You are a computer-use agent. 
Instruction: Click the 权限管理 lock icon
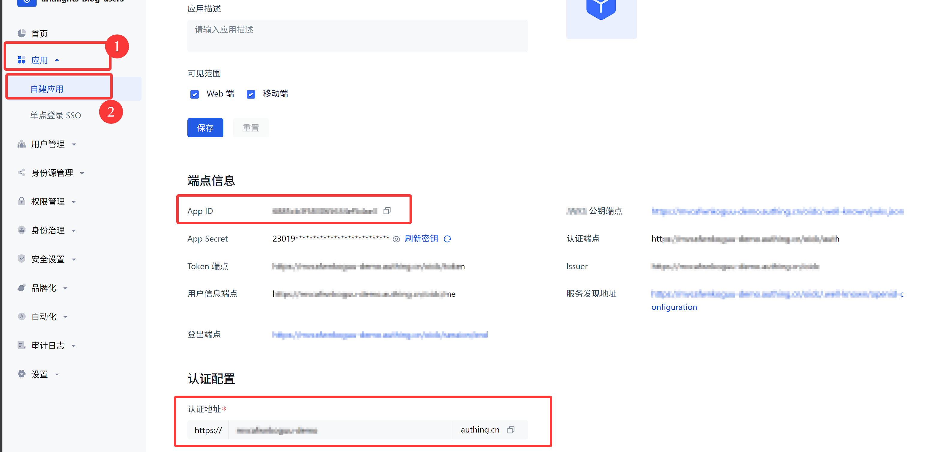(x=22, y=201)
